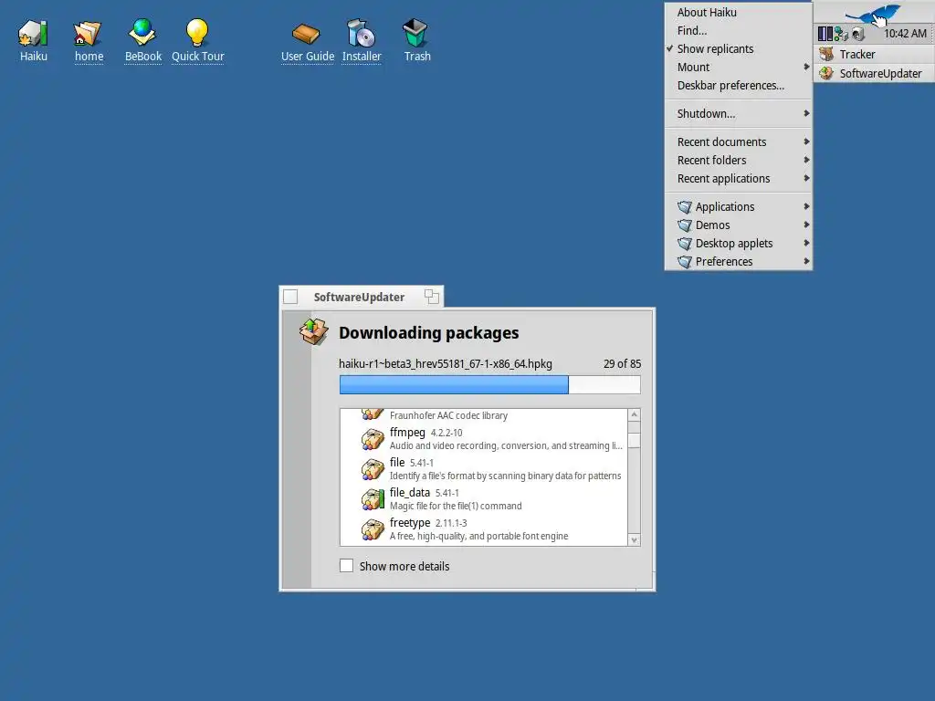
Task: Click the 10:42 AM clock
Action: pos(905,34)
